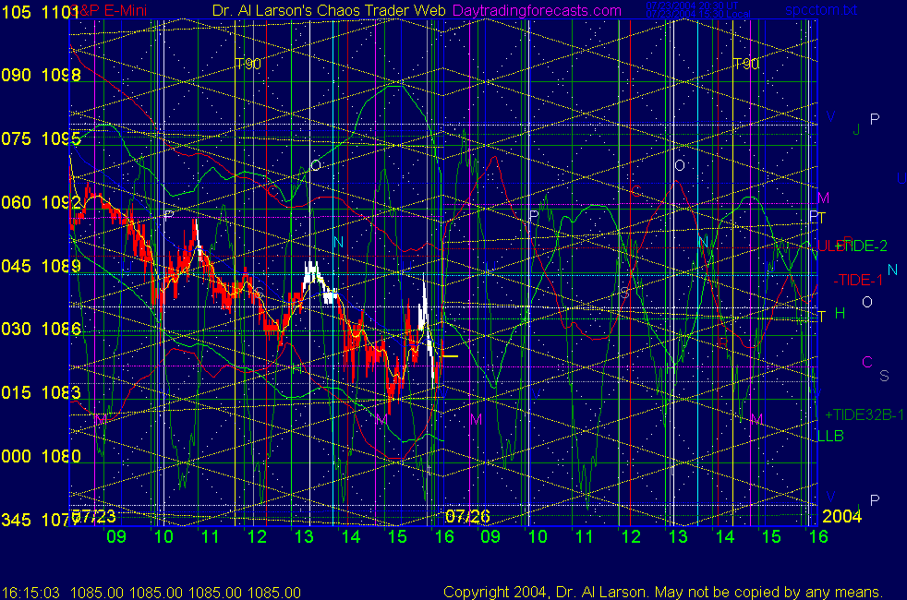Click the copyright notice for Dr. Al Larson

pos(663,592)
